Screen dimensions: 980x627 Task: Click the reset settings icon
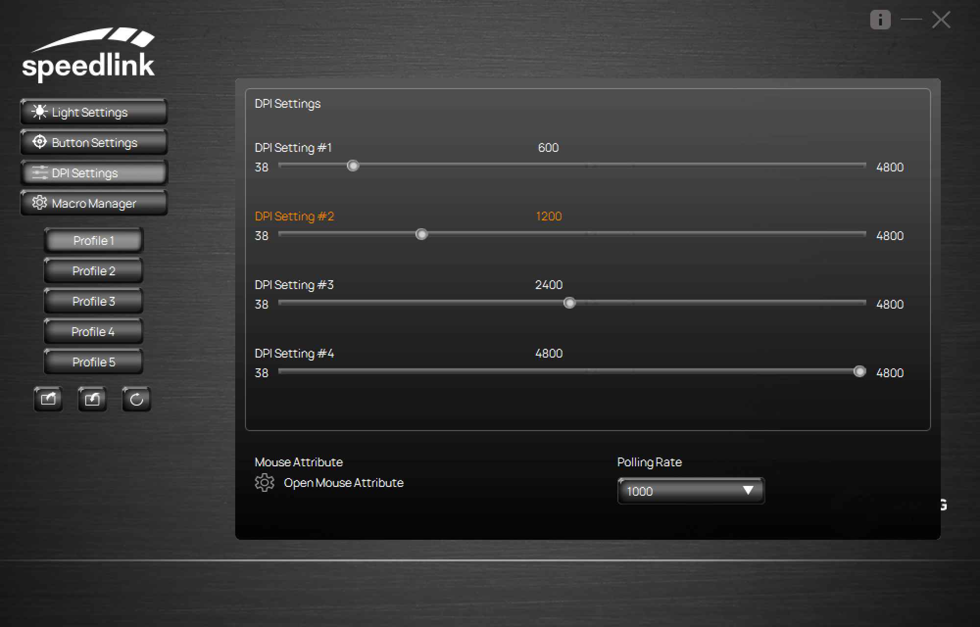point(136,399)
